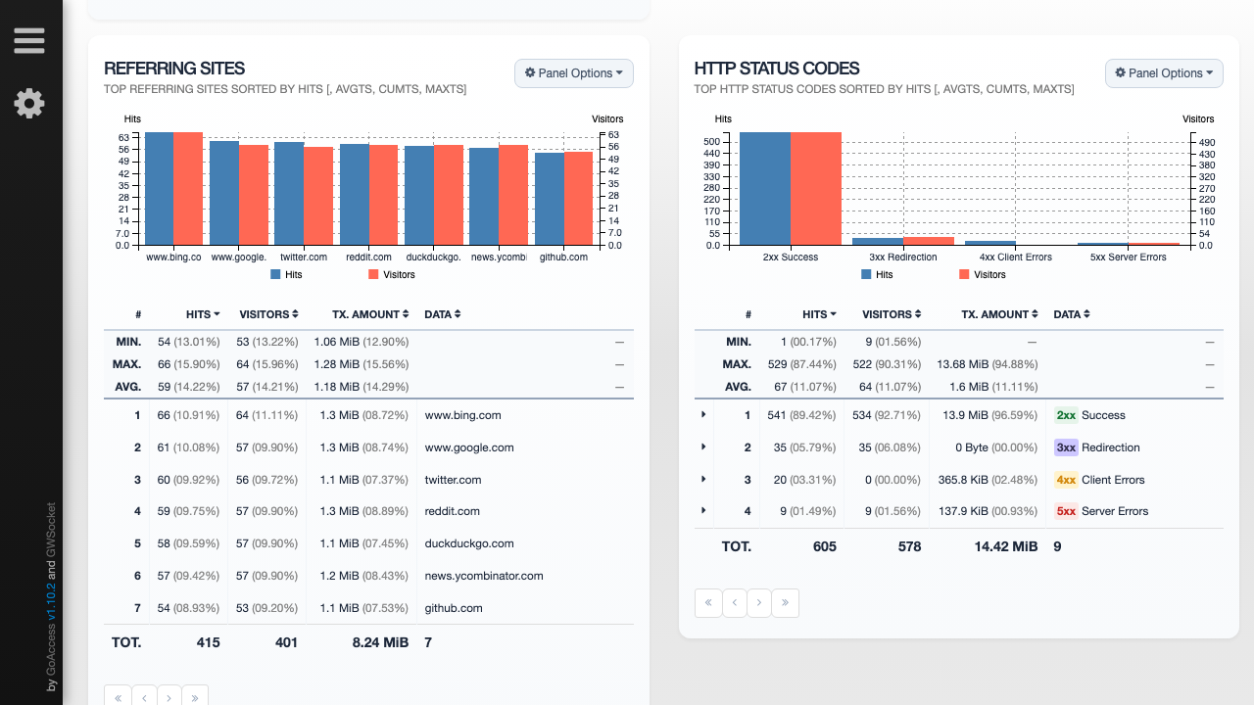The width and height of the screenshot is (1254, 705).
Task: Toggle Hits legend in Status Codes chart
Action: [877, 275]
